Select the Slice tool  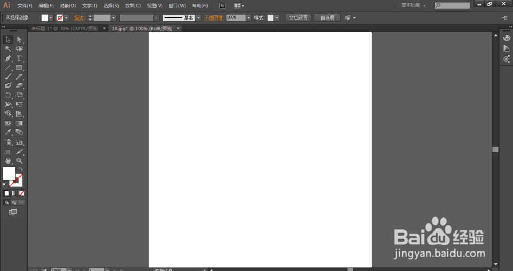19,151
